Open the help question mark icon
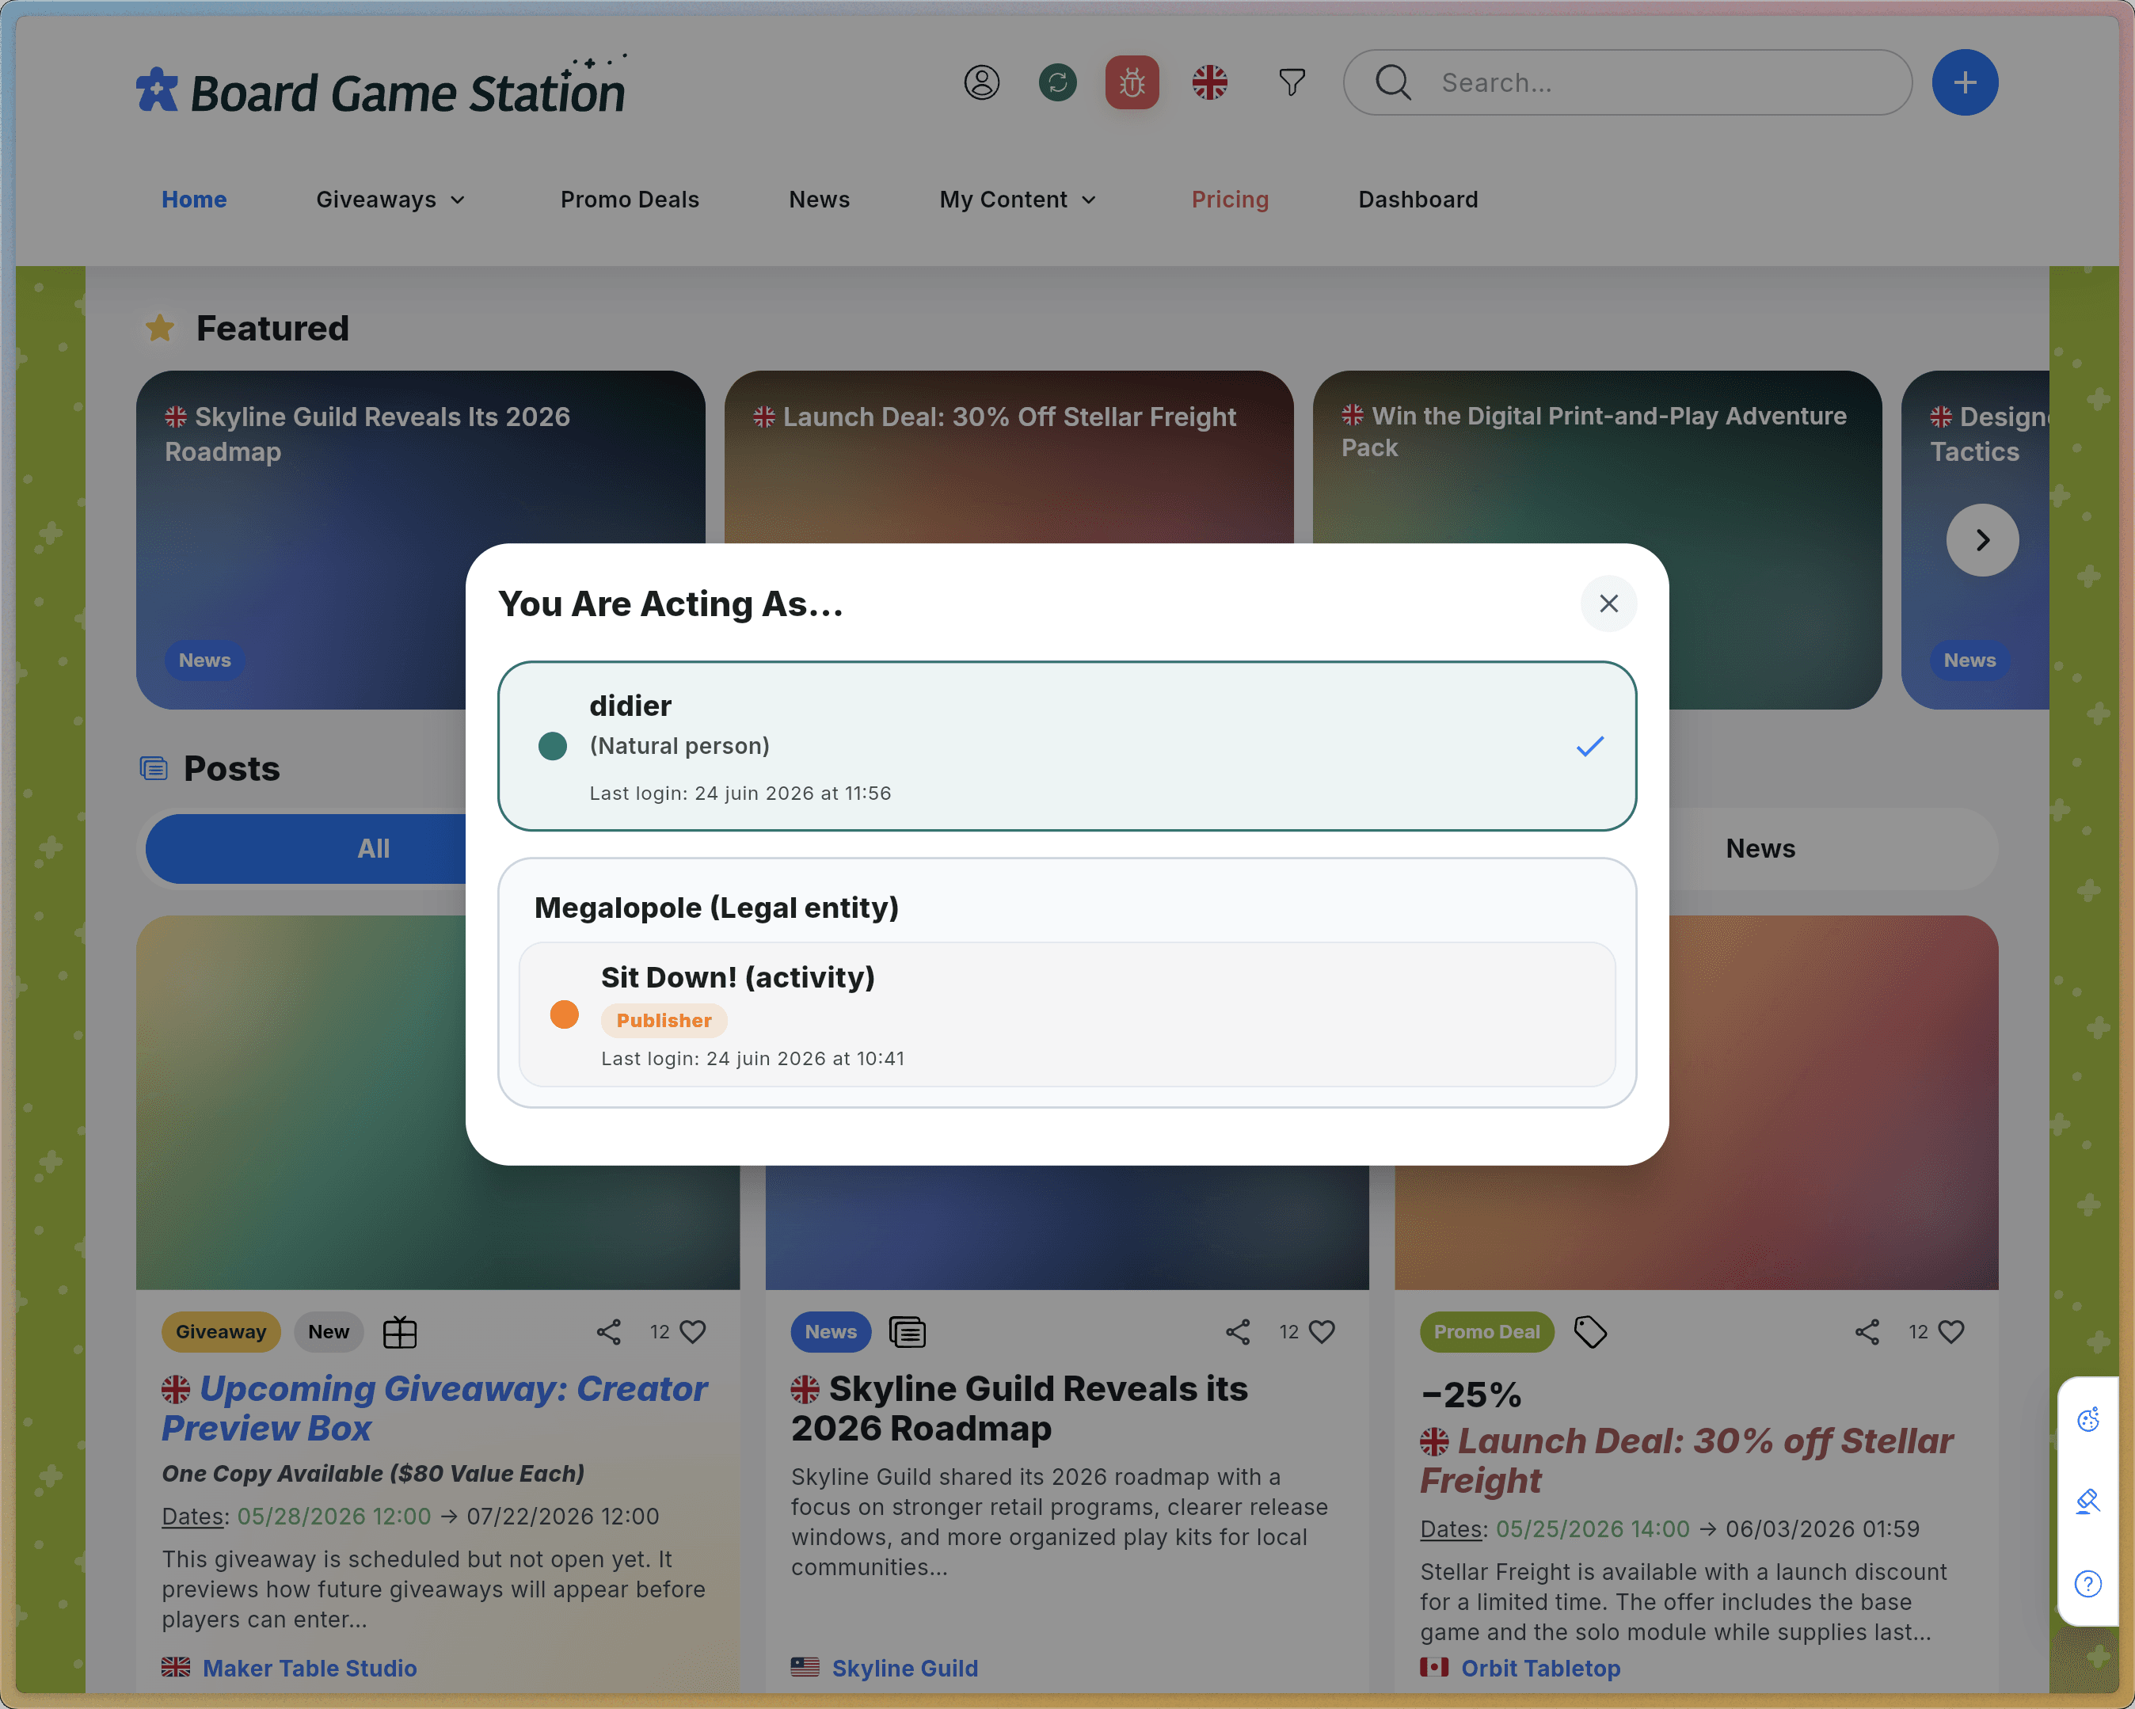2135x1709 pixels. point(2087,1584)
